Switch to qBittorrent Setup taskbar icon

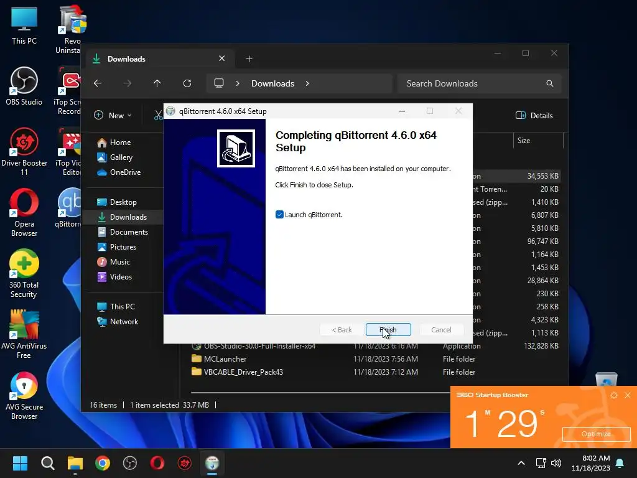click(212, 463)
